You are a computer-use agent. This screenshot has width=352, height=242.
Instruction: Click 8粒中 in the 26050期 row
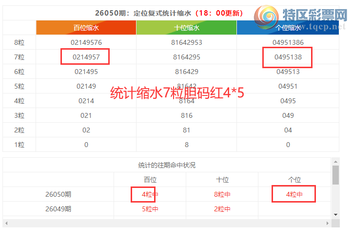222,194
